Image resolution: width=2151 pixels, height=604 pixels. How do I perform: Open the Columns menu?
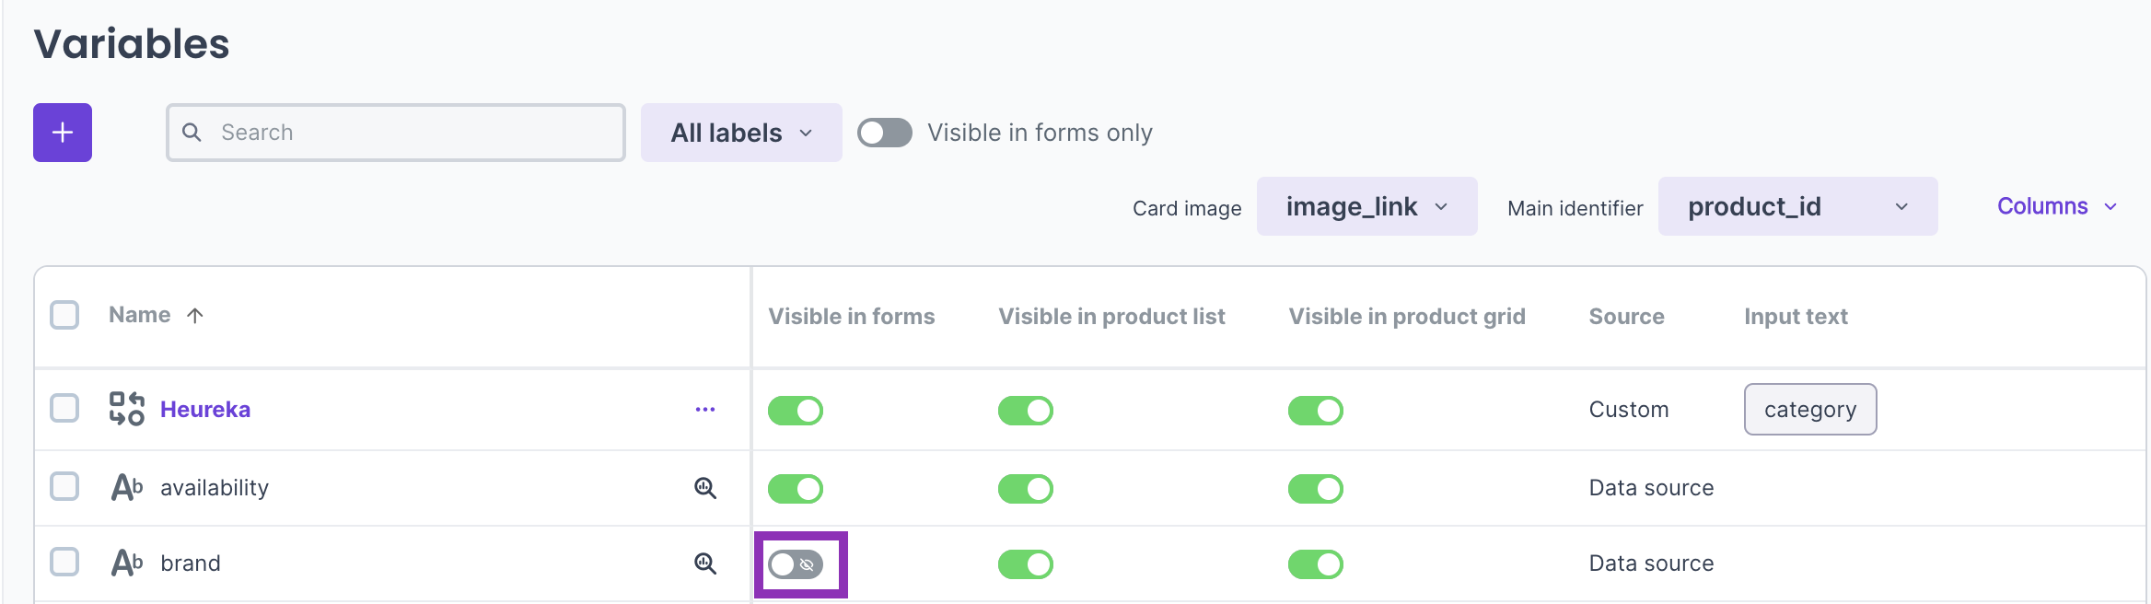[2057, 207]
